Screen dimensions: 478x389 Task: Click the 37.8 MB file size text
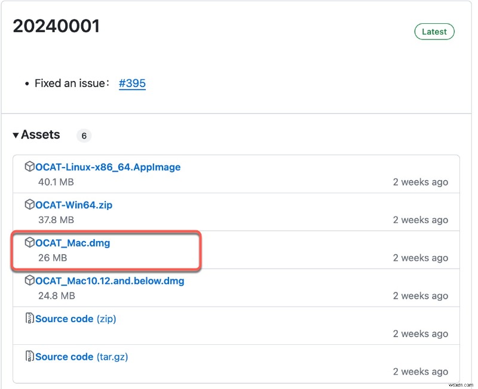56,220
